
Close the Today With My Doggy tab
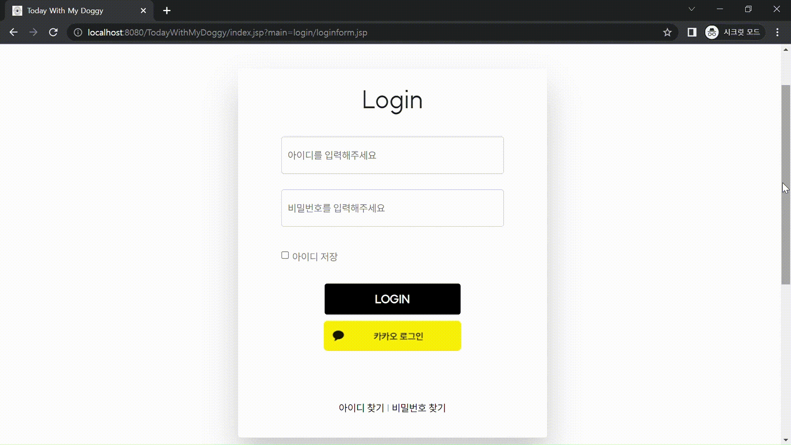143,11
